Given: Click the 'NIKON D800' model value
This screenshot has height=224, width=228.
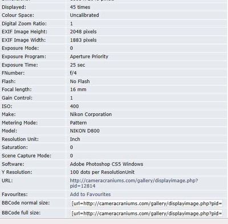Looking at the screenshot, I should click(x=85, y=131).
